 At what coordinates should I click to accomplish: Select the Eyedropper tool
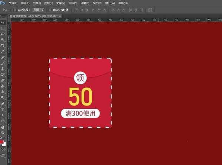click(x=3, y=51)
